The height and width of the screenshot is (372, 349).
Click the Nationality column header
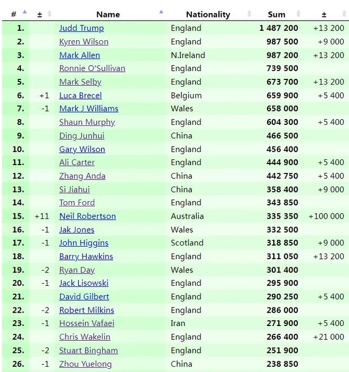208,14
